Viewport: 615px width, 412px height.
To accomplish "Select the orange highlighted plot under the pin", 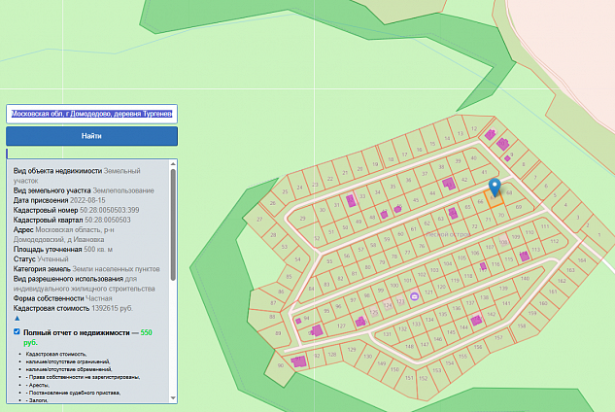I will tap(495, 198).
